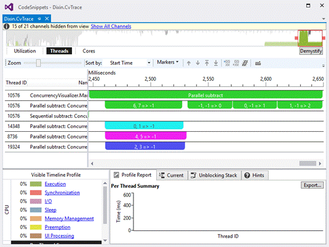The image size is (329, 247).
Task: Click the measure ruler toolbar icon
Action: tap(258, 63)
